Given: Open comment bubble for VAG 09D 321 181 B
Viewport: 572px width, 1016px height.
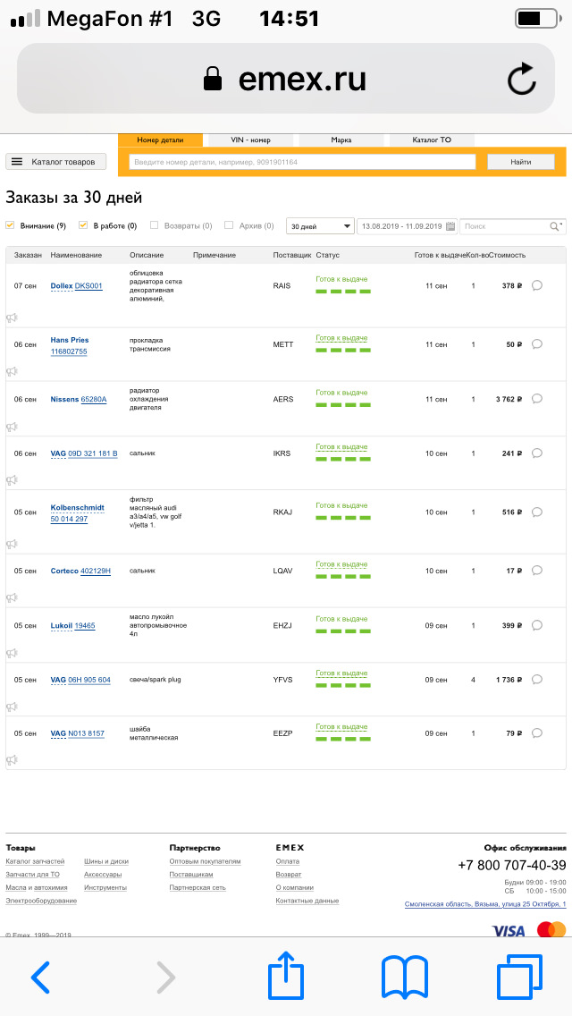Looking at the screenshot, I should tap(536, 453).
